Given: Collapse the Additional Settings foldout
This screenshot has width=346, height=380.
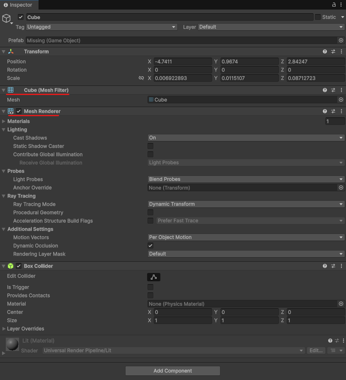Looking at the screenshot, I should click(x=4, y=229).
